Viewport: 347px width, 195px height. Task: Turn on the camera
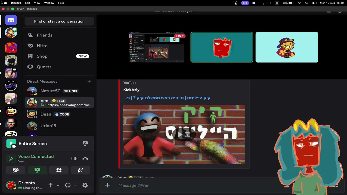16,170
